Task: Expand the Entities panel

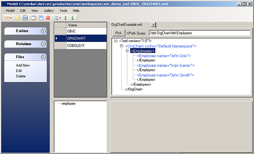Action: [x=43, y=31]
